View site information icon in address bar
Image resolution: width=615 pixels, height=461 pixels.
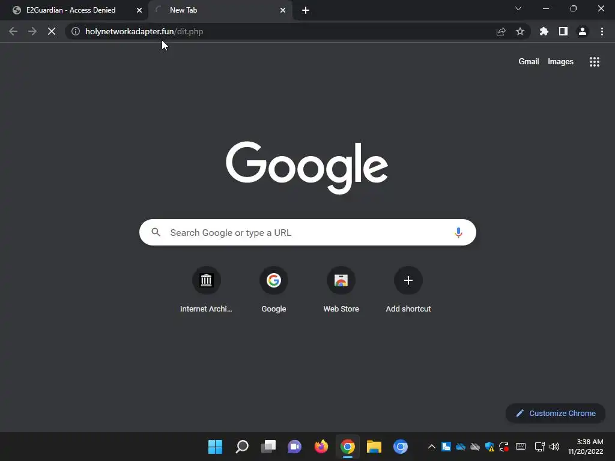pyautogui.click(x=76, y=31)
